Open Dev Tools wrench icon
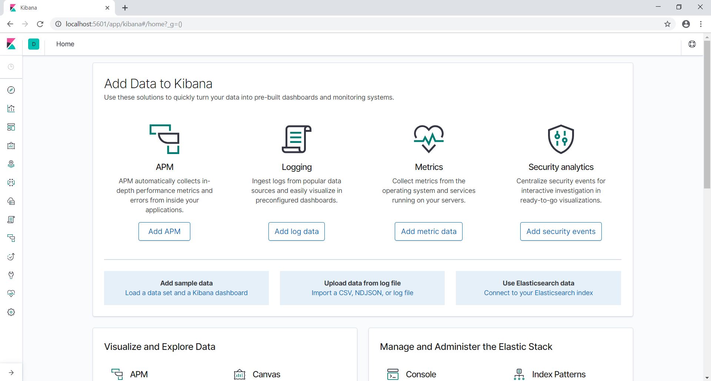This screenshot has height=381, width=711. point(11,275)
